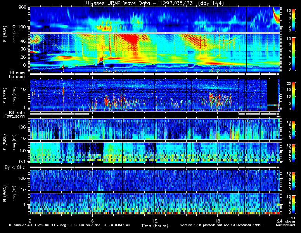
Task: Click the time axis tick "6"
Action: coord(92,221)
